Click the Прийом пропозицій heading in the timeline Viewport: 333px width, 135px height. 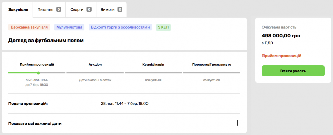click(x=37, y=64)
